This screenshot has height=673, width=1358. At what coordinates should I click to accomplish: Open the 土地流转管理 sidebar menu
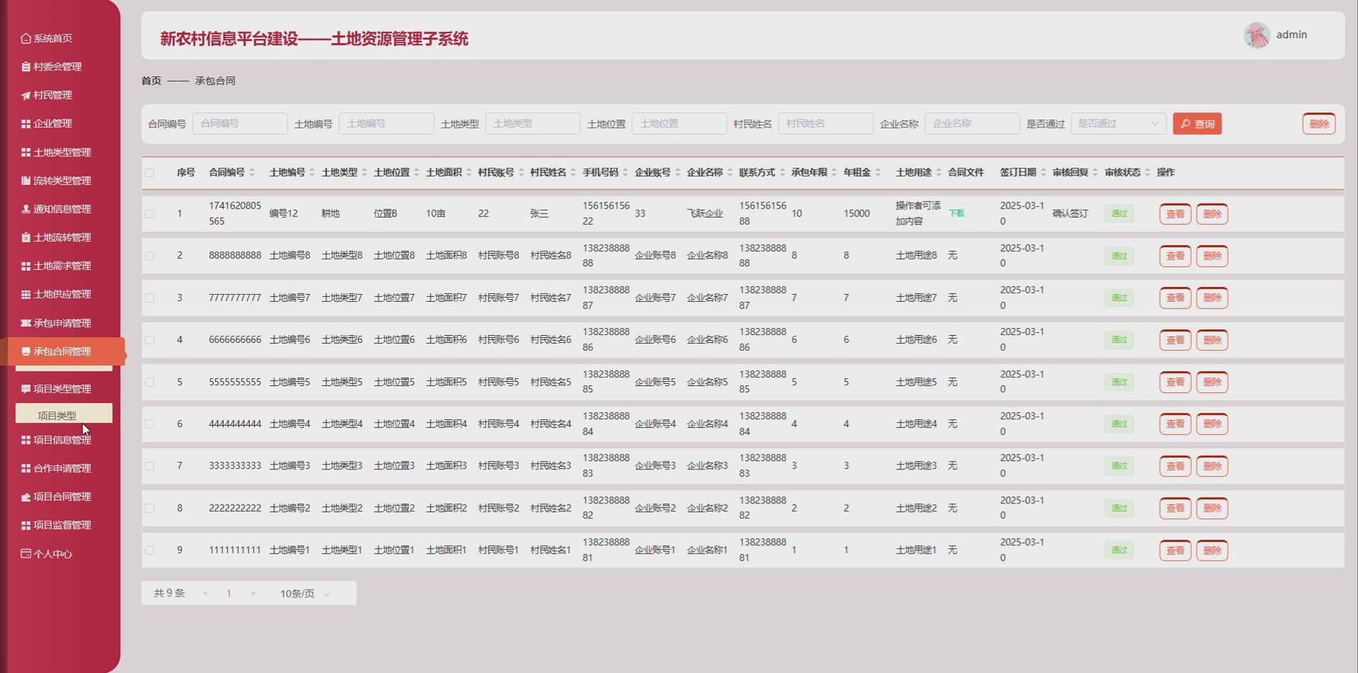click(x=62, y=238)
